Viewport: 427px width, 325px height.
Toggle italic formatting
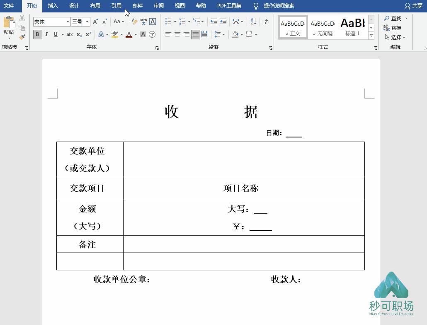pos(46,34)
